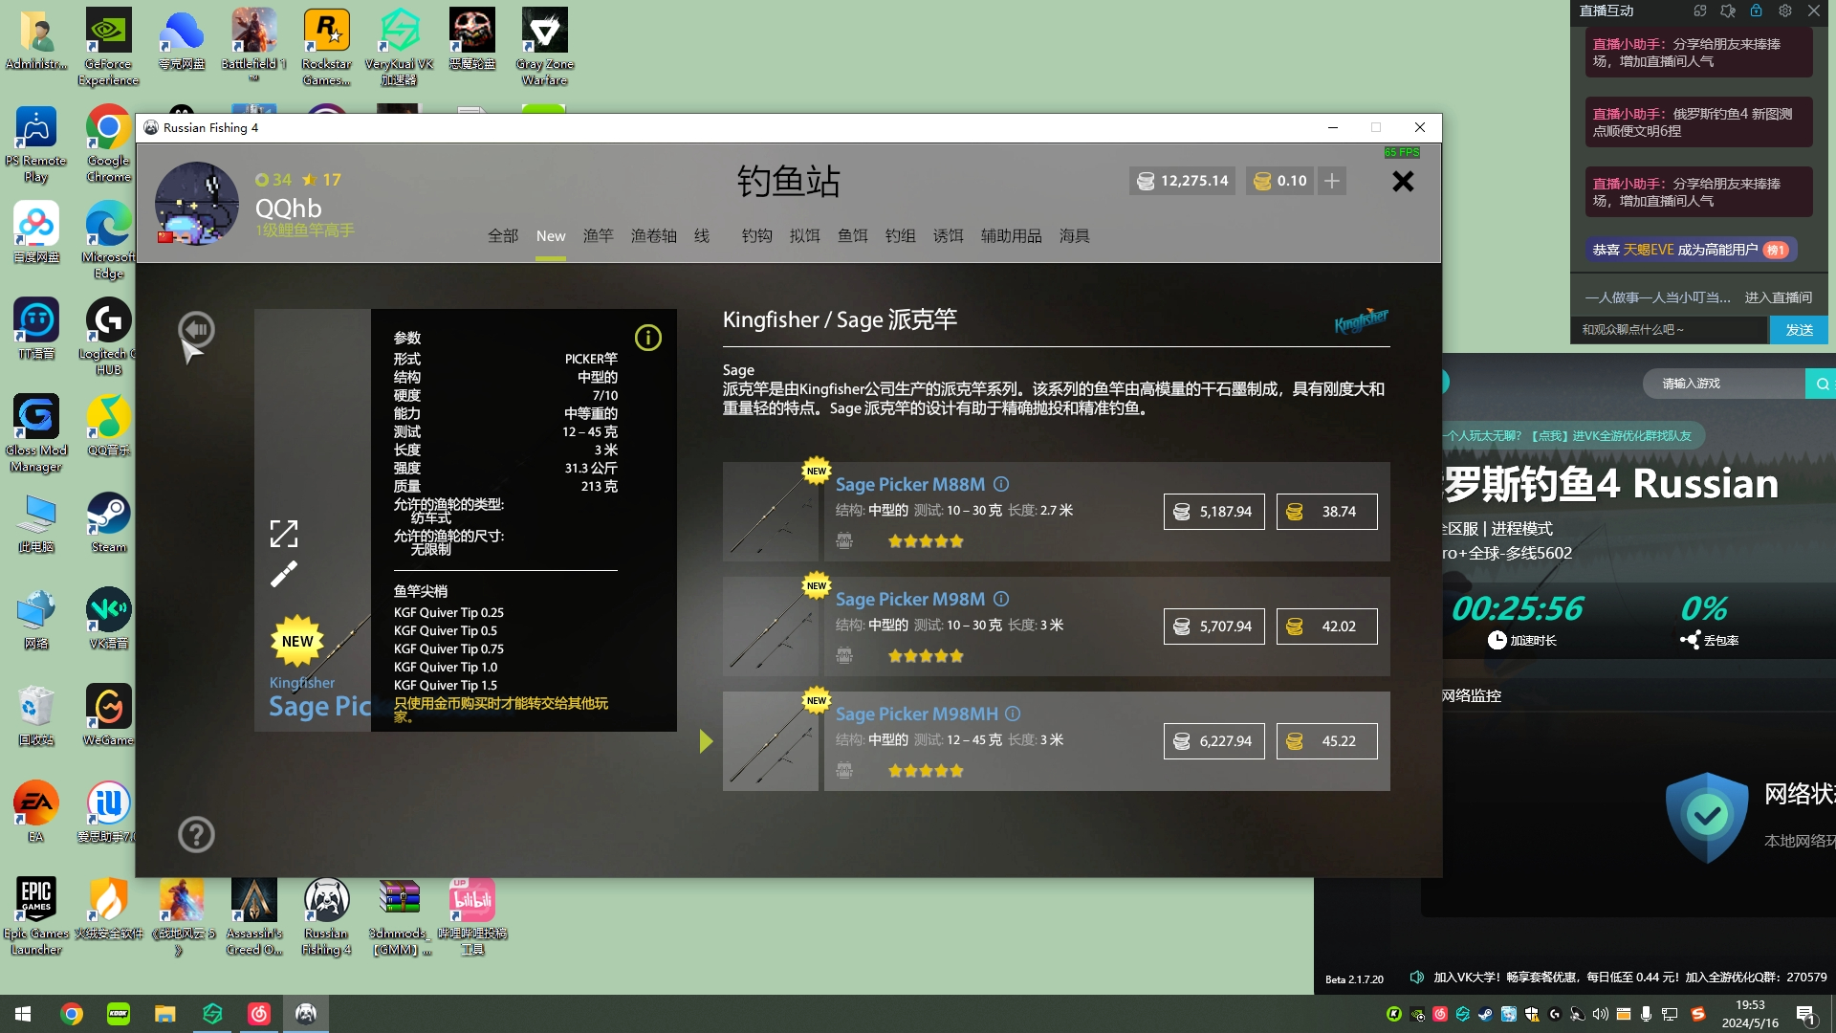The width and height of the screenshot is (1836, 1033).
Task: Click the lock icon in 直播互动 panel
Action: pos(1757,11)
